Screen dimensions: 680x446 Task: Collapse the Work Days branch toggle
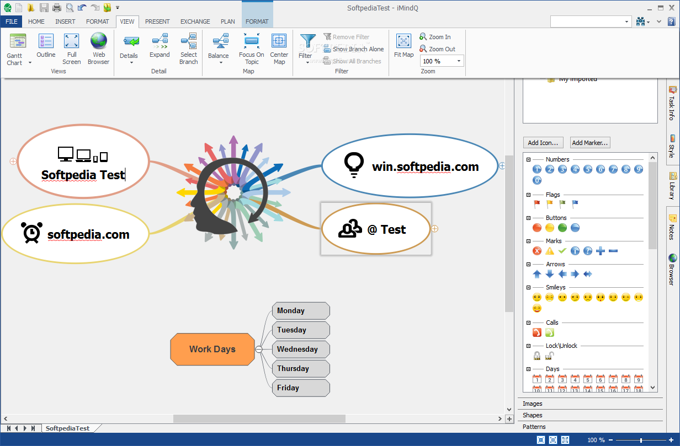(259, 349)
